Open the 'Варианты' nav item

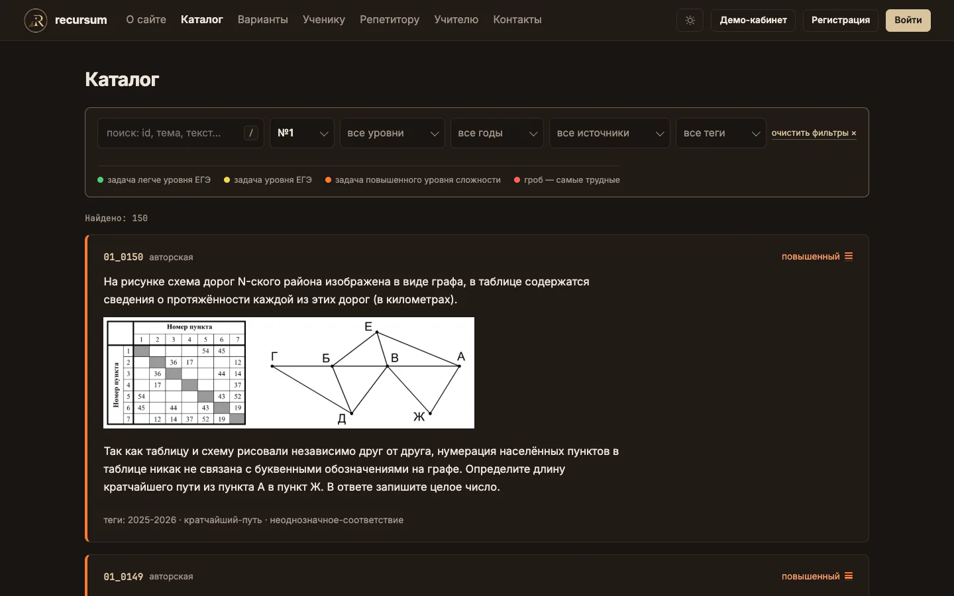[x=263, y=20]
